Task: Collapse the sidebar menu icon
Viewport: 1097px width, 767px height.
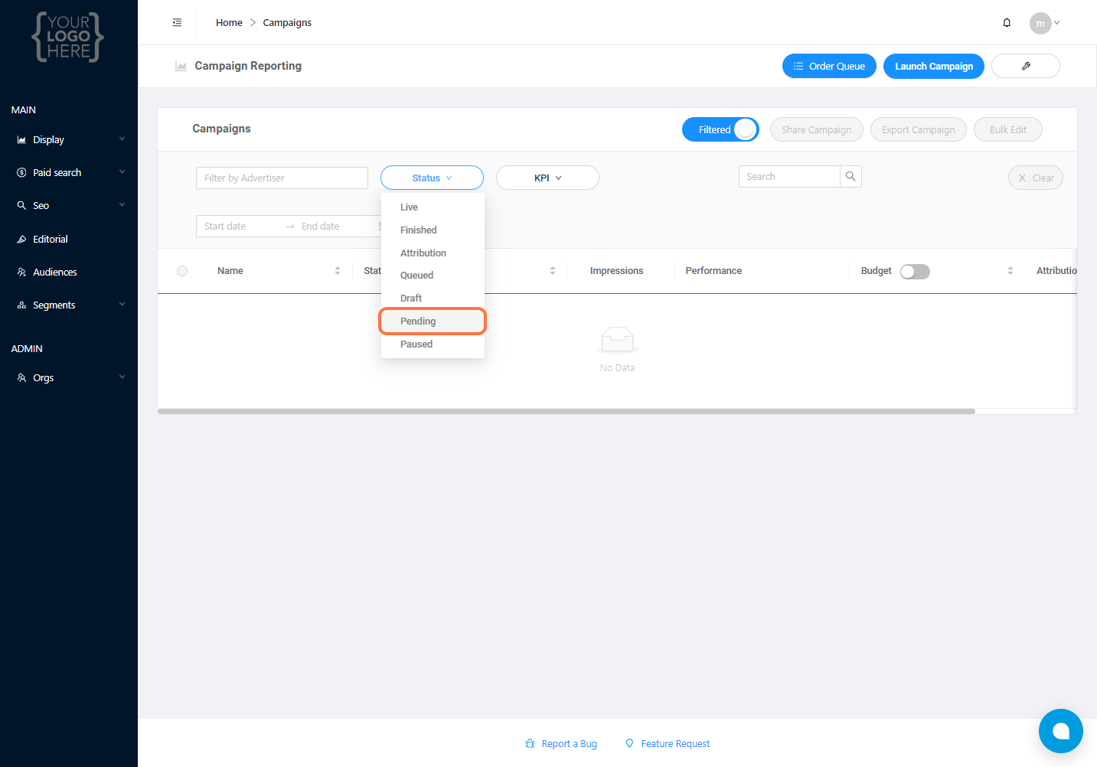Action: pos(177,23)
